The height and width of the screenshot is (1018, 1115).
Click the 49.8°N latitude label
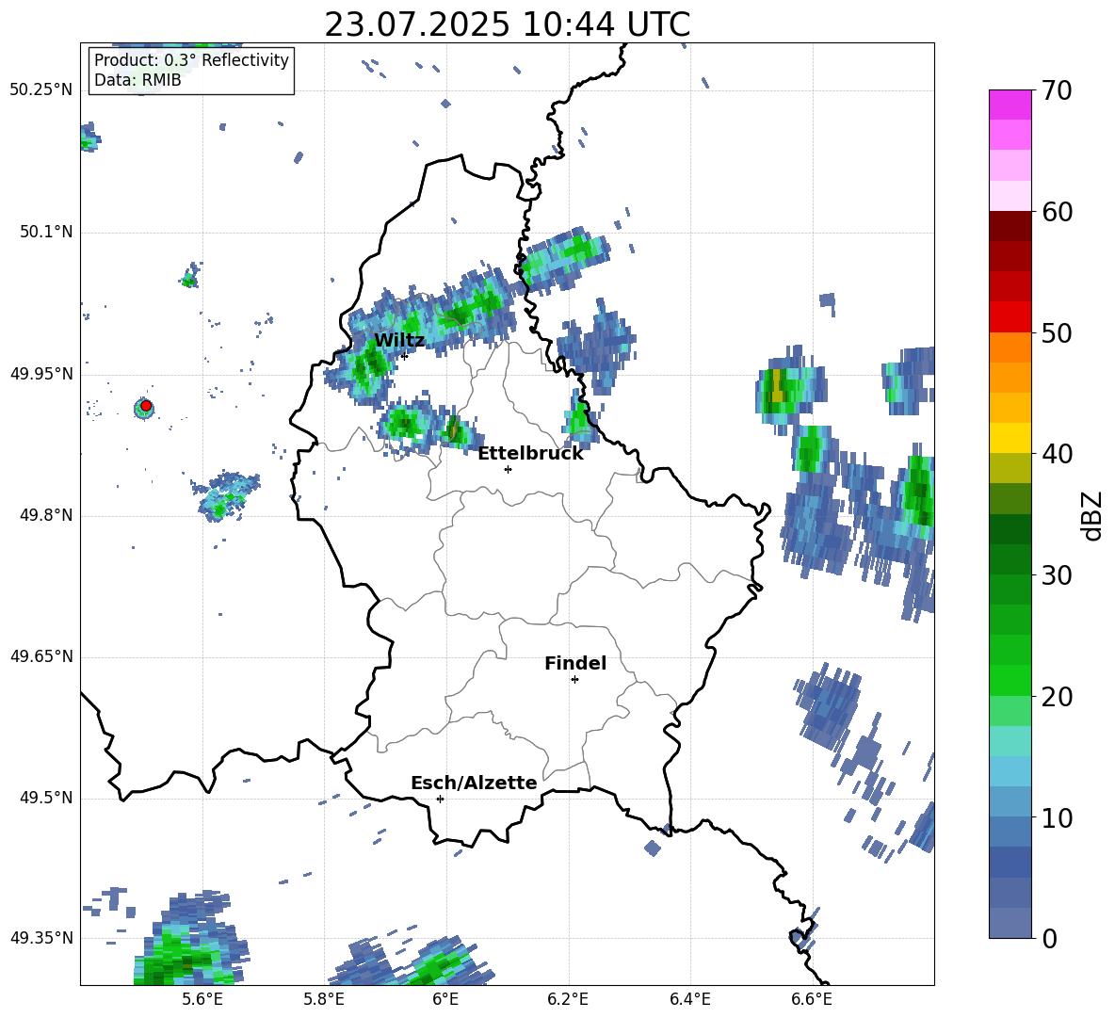pyautogui.click(x=46, y=515)
